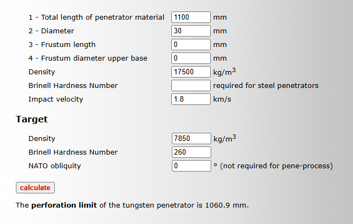Image resolution: width=353 pixels, height=224 pixels.
Task: Click the 'NATO obliquity' label text
Action: 54,166
